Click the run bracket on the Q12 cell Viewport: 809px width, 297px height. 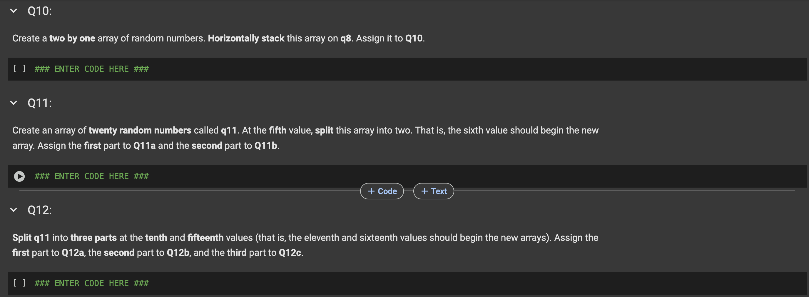tap(19, 283)
